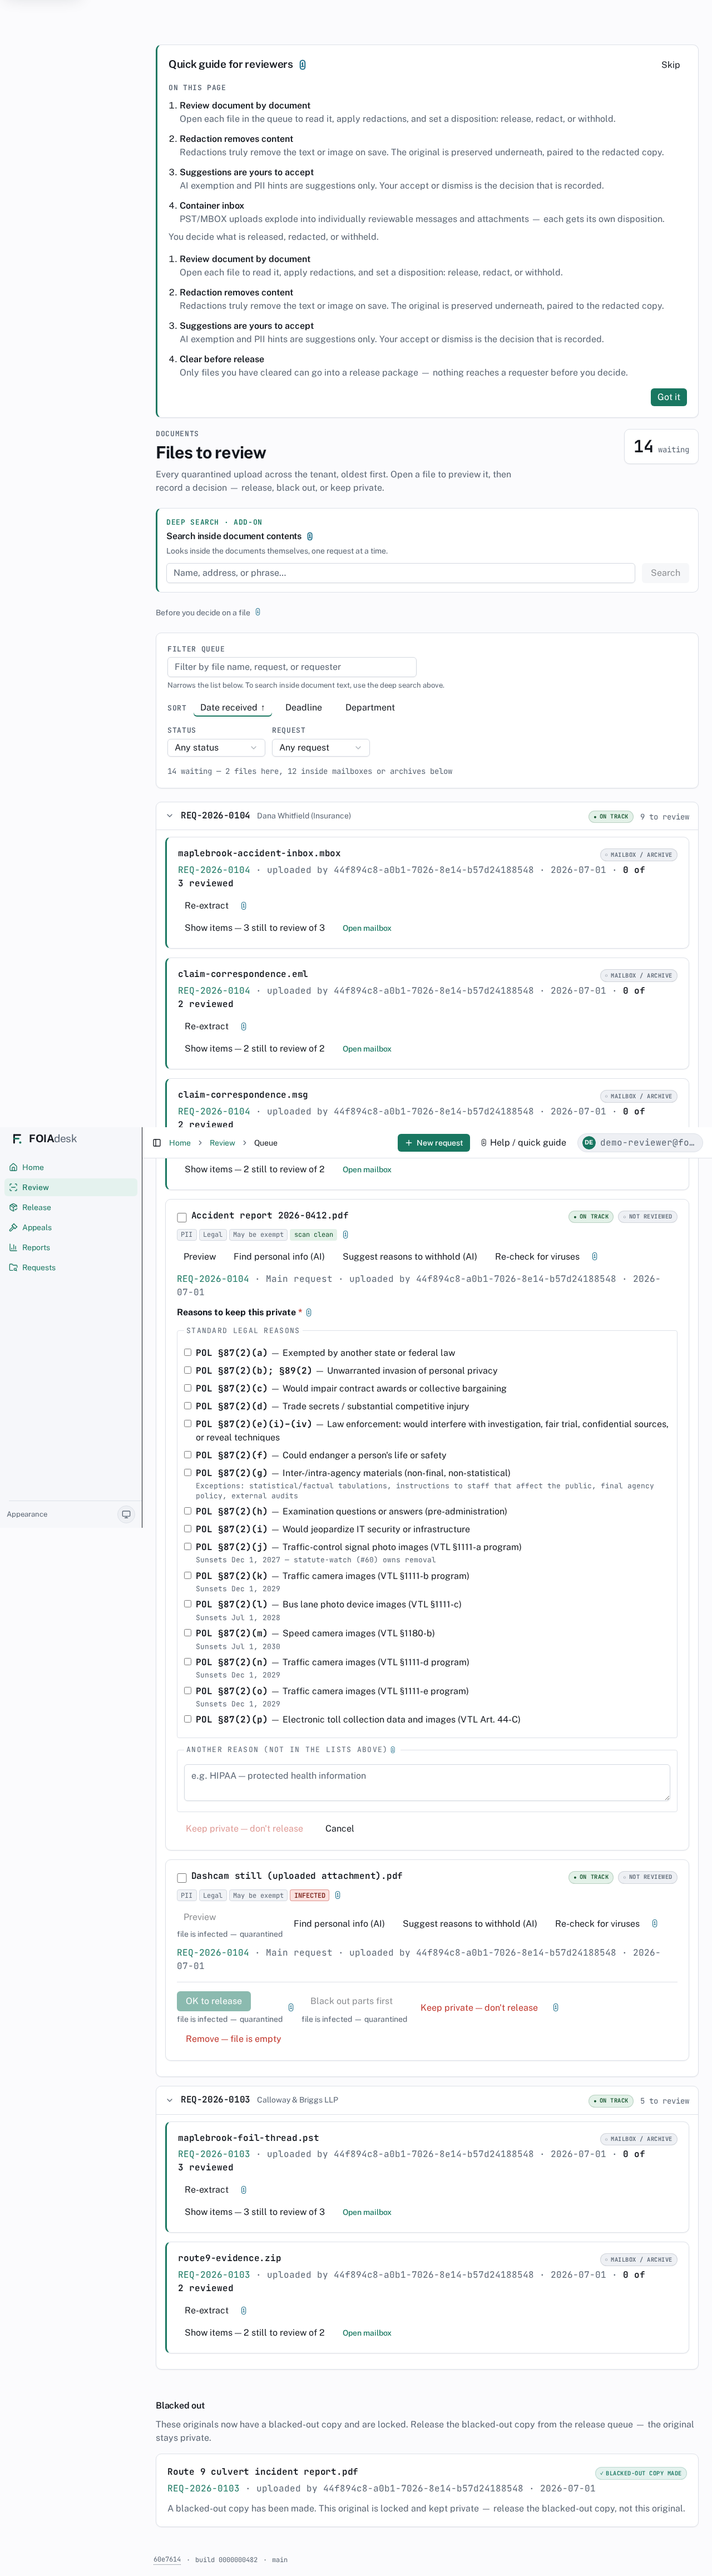The height and width of the screenshot is (2576, 712).
Task: Click info icon beside route9-evidence.zip Re-extract
Action: (244, 2311)
